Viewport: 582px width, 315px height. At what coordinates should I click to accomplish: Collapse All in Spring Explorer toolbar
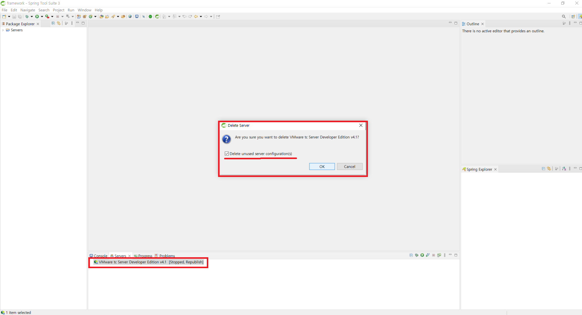543,168
